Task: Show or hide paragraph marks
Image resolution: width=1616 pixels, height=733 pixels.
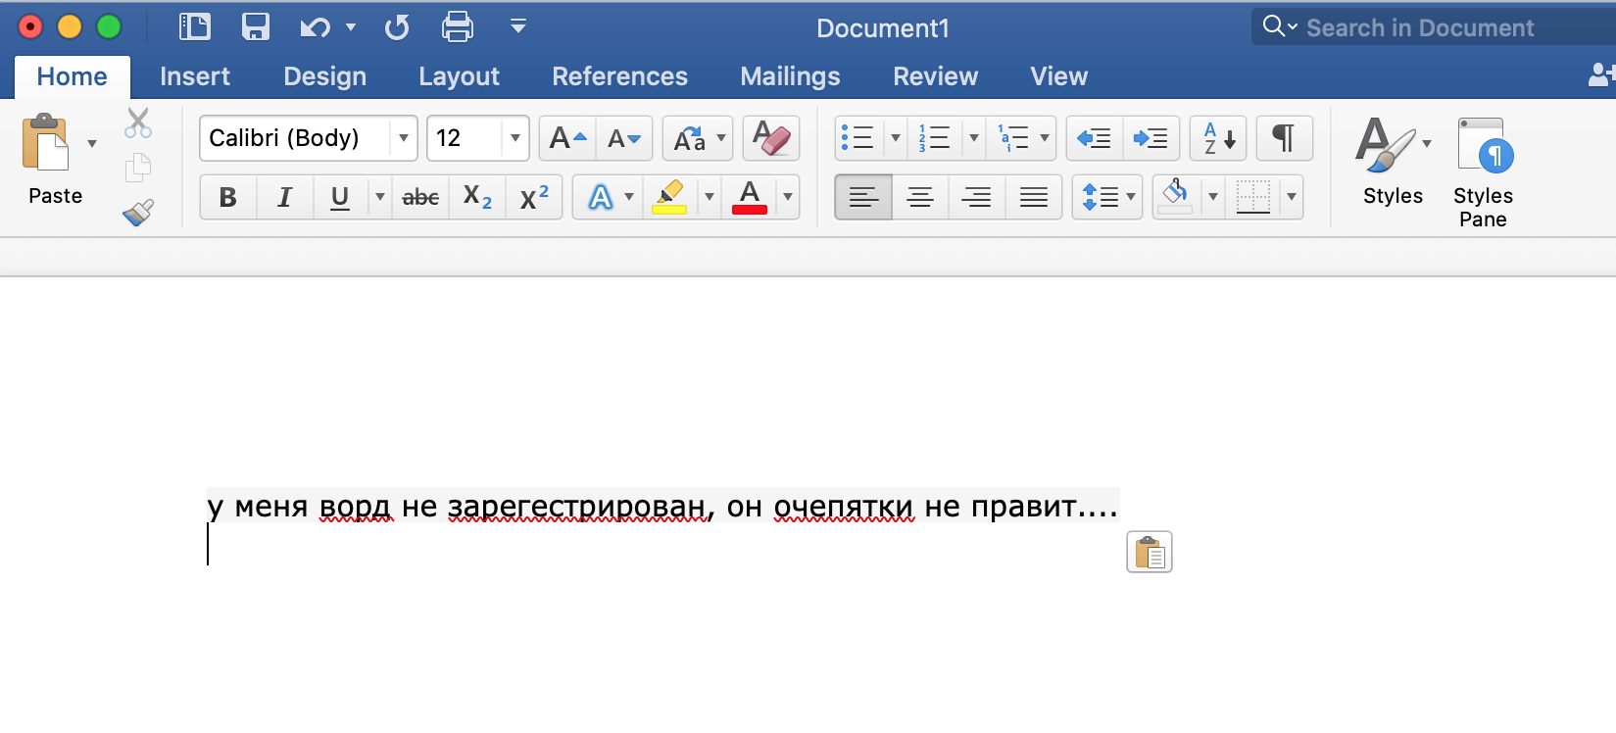Action: click(1284, 138)
